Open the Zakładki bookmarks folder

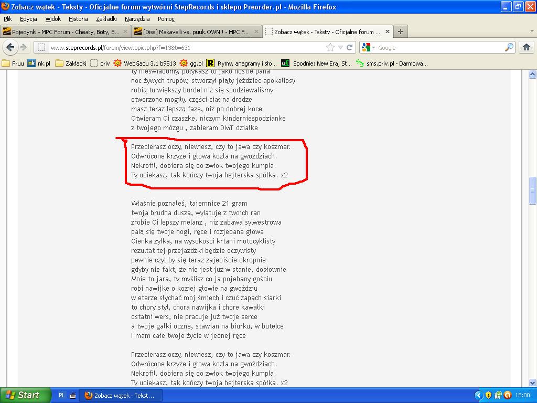(71, 63)
